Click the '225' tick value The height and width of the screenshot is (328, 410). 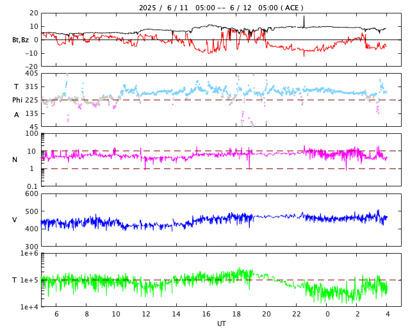tap(31, 100)
